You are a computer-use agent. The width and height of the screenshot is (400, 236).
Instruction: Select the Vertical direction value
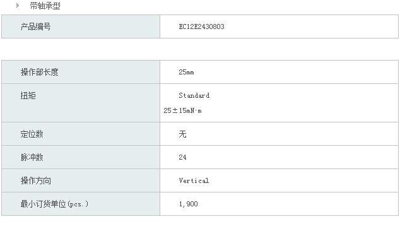click(194, 180)
